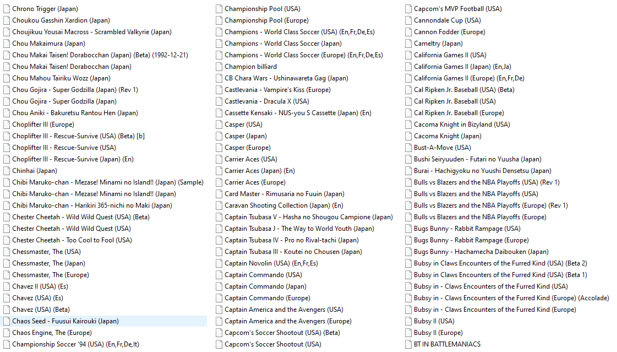Select Chibi Maruko-chan Mezase! Minami no Island!! (Sample)
This screenshot has width=617, height=352.
click(108, 182)
